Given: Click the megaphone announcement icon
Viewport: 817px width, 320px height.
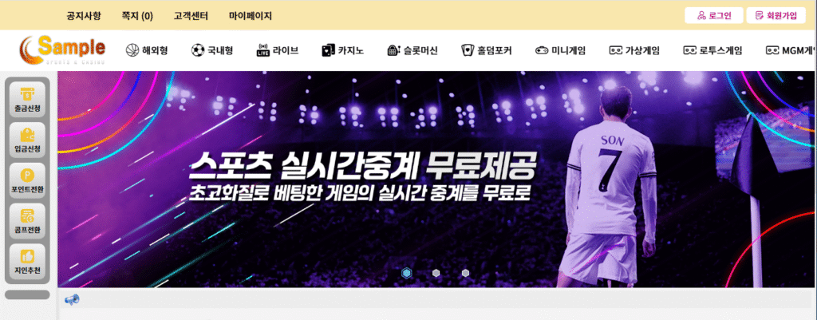Looking at the screenshot, I should tap(72, 300).
